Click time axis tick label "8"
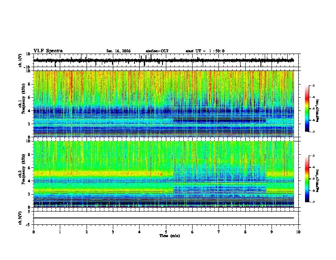 click(x=245, y=232)
